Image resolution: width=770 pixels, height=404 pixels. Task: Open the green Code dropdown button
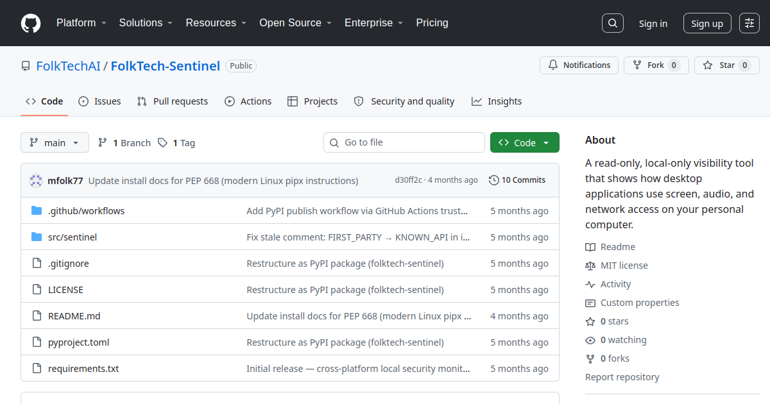pos(525,142)
